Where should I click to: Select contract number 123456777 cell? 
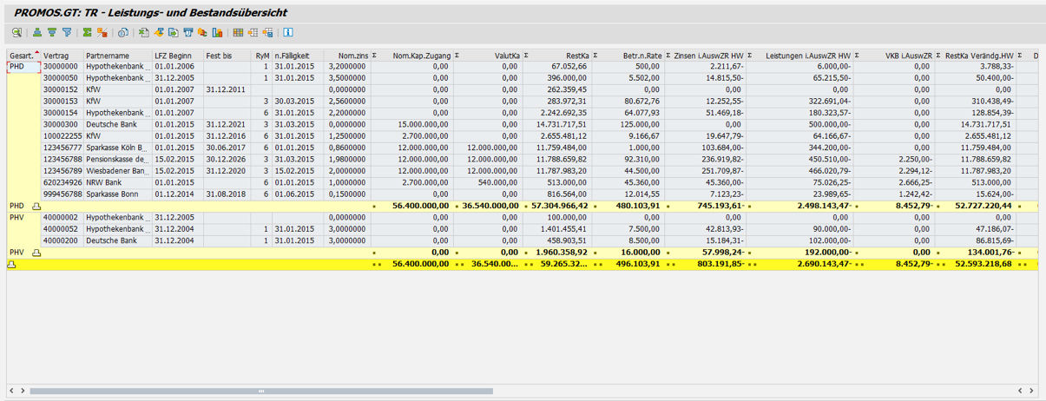[x=61, y=148]
